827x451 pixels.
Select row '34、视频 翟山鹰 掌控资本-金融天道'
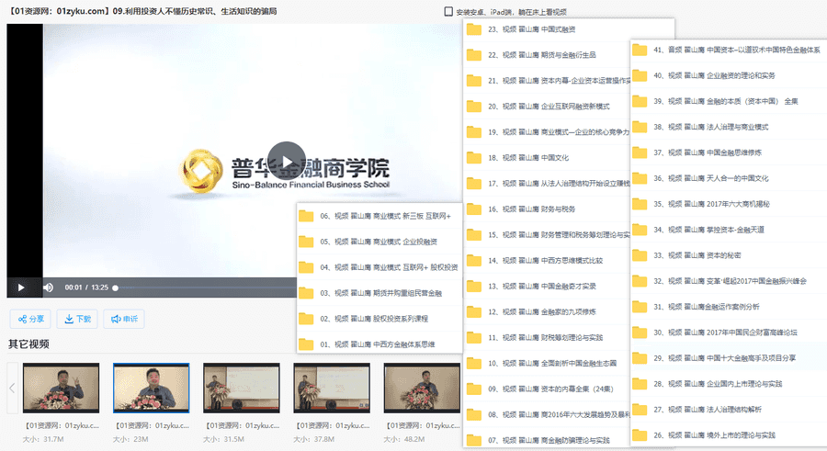pyautogui.click(x=729, y=230)
